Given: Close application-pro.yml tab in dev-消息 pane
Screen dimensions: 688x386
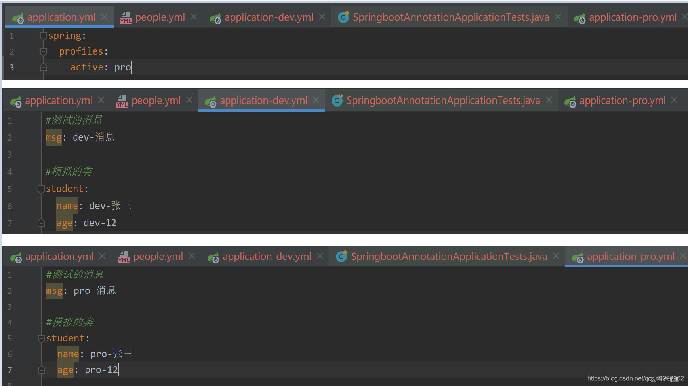Looking at the screenshot, I should click(675, 100).
